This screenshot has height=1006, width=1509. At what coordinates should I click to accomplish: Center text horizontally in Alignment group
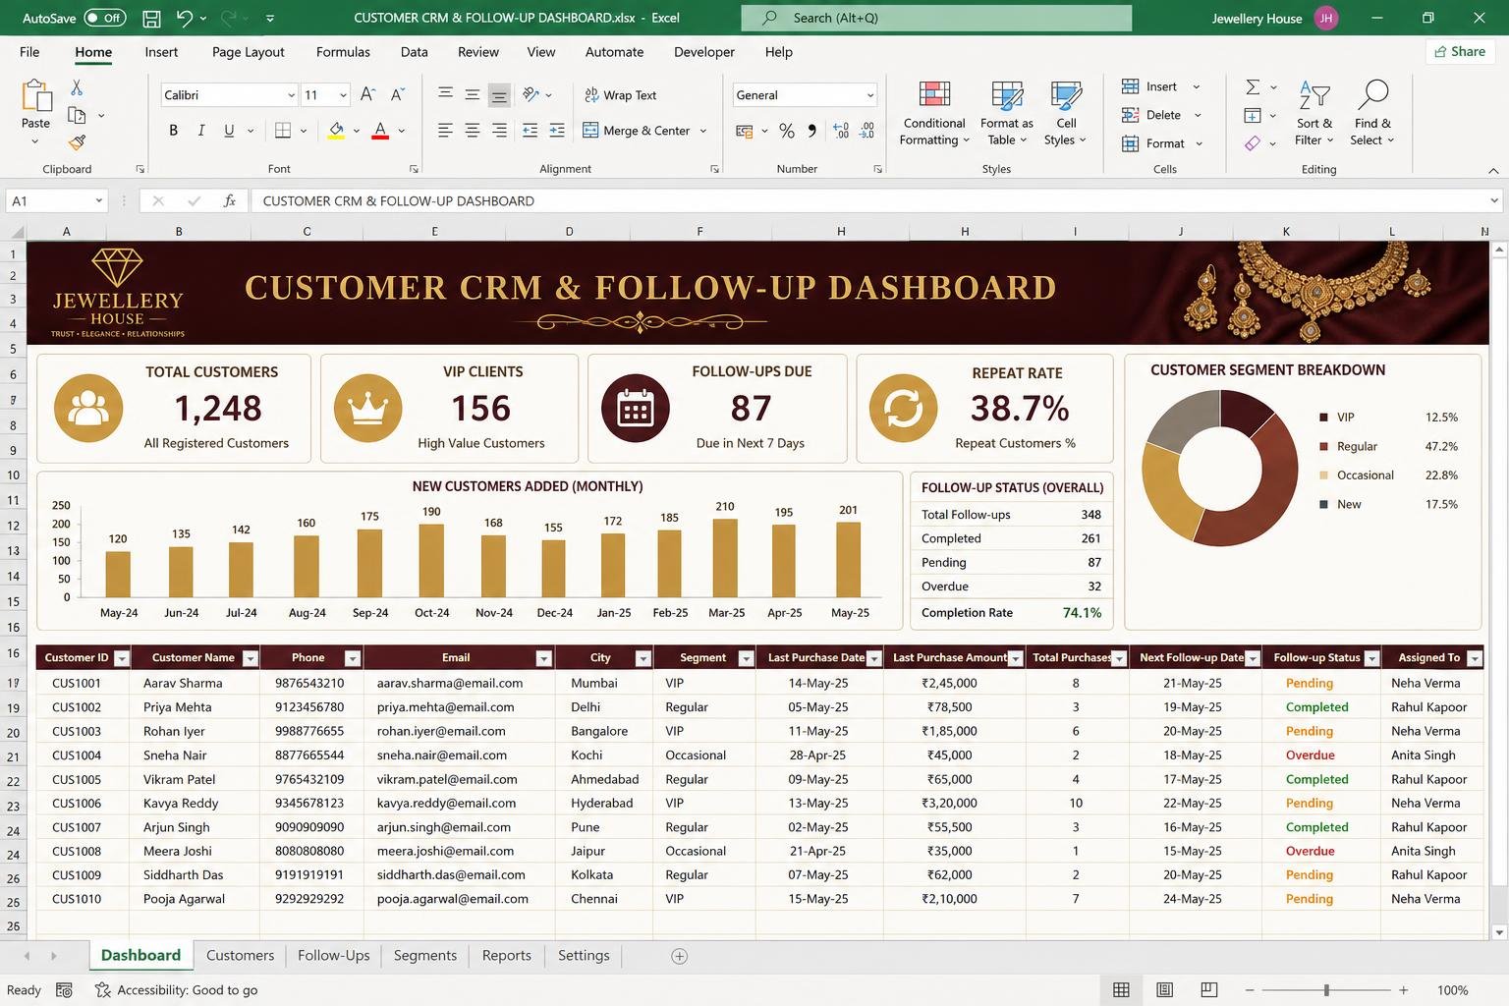473,131
